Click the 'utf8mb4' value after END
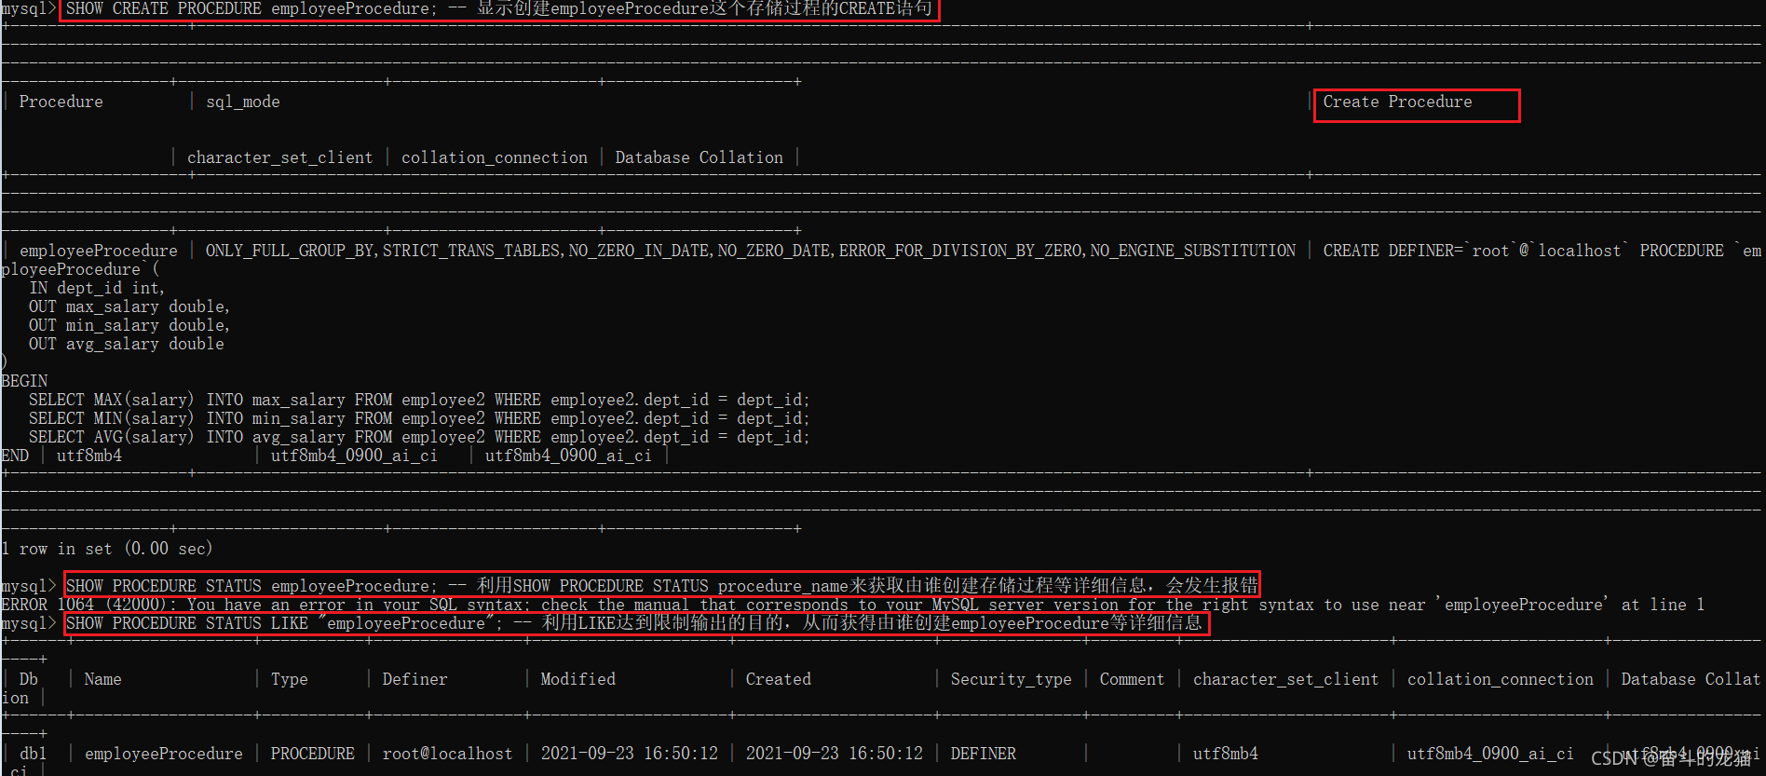This screenshot has width=1766, height=776. coord(88,456)
